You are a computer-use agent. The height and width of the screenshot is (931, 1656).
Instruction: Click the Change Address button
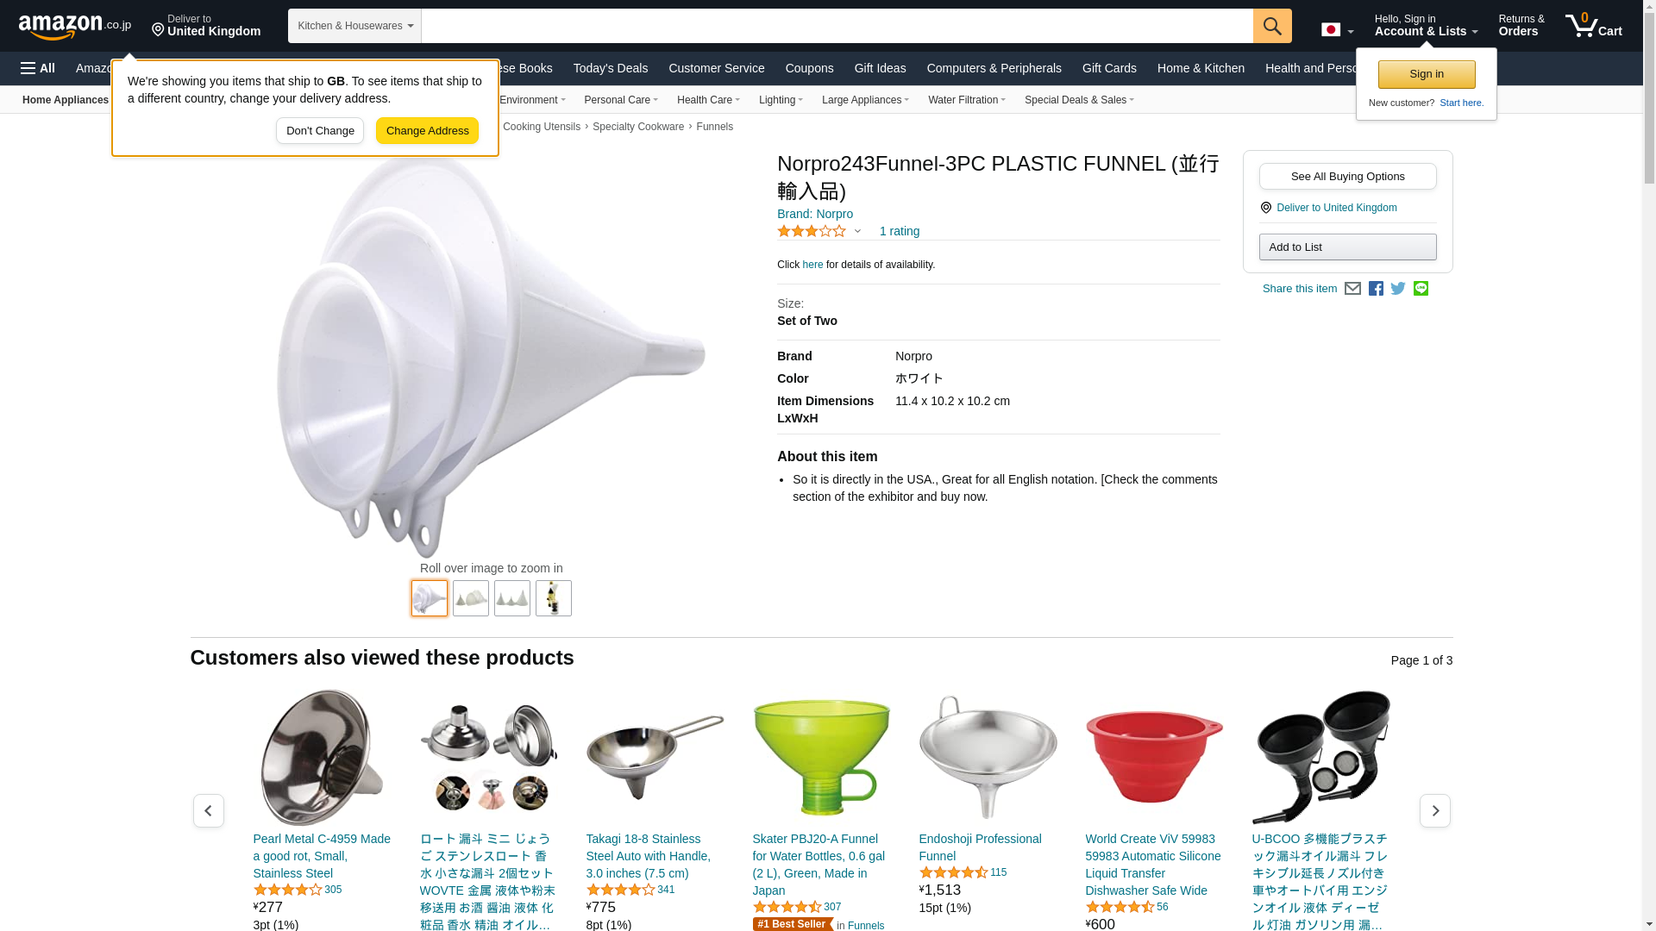(x=427, y=131)
